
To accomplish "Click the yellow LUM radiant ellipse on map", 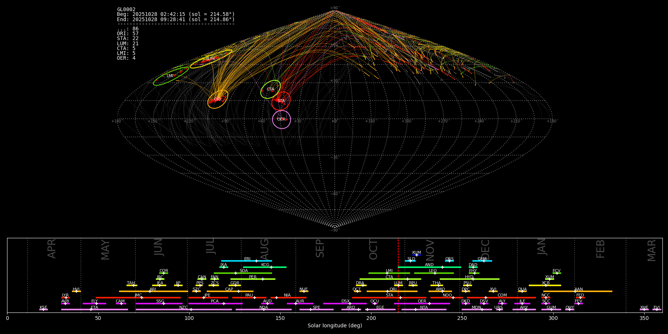I will pos(211,59).
